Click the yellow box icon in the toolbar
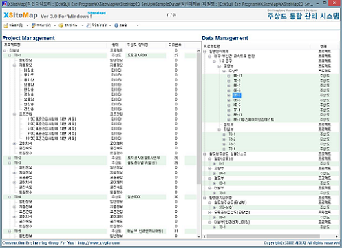This screenshot has width=342, height=248. pos(61,25)
